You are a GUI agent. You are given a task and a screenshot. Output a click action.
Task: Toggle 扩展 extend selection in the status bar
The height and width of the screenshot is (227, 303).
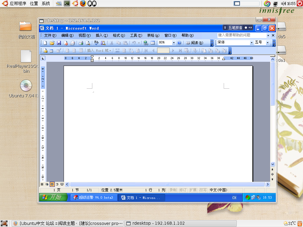tap(193, 190)
